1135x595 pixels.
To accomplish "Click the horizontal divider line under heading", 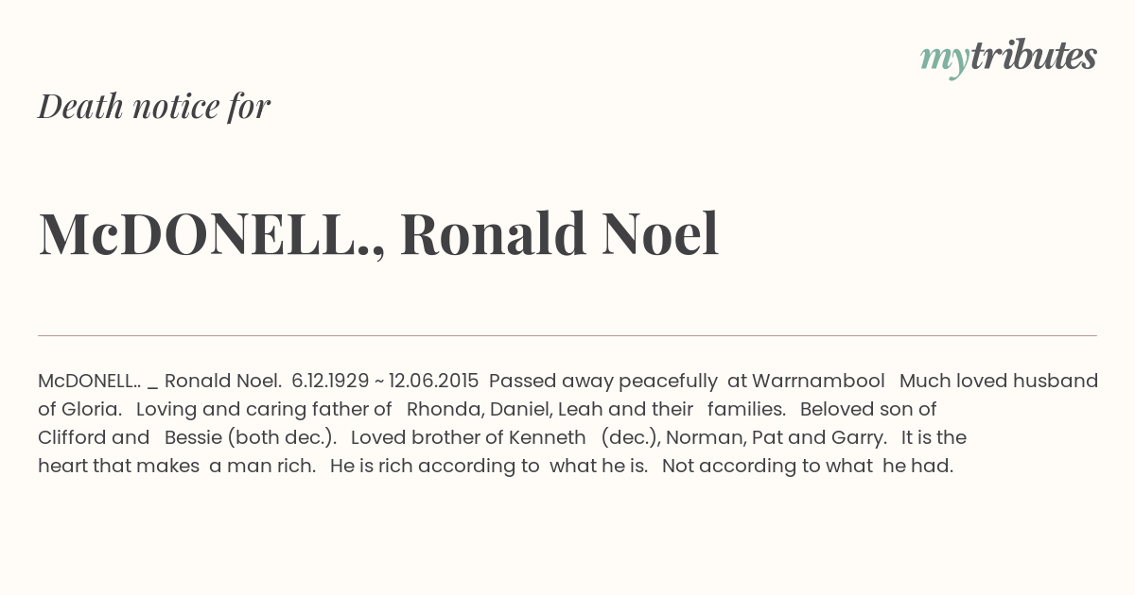I will [567, 335].
